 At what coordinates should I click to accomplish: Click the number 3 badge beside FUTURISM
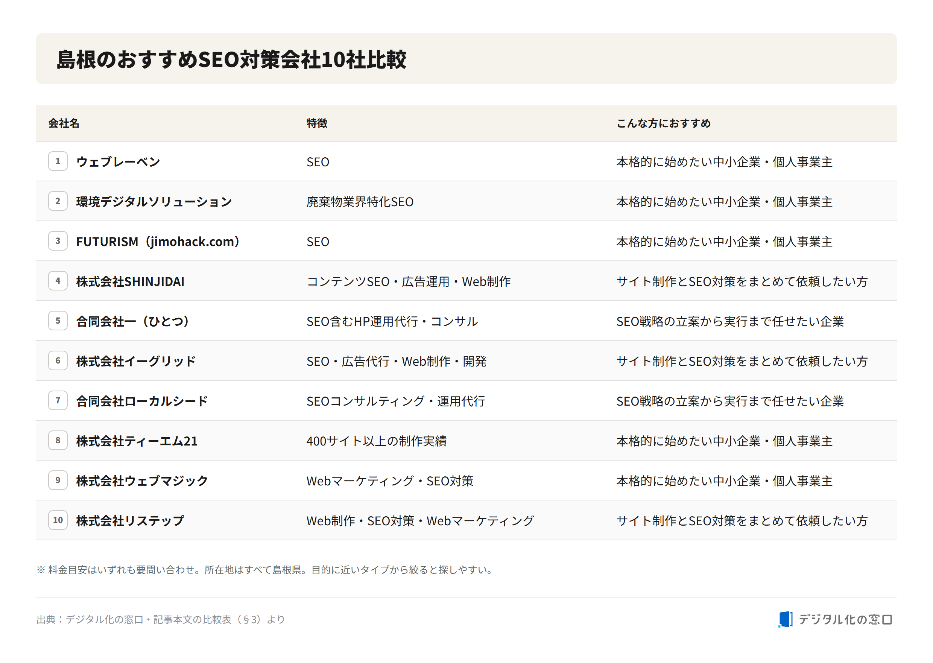coord(58,241)
